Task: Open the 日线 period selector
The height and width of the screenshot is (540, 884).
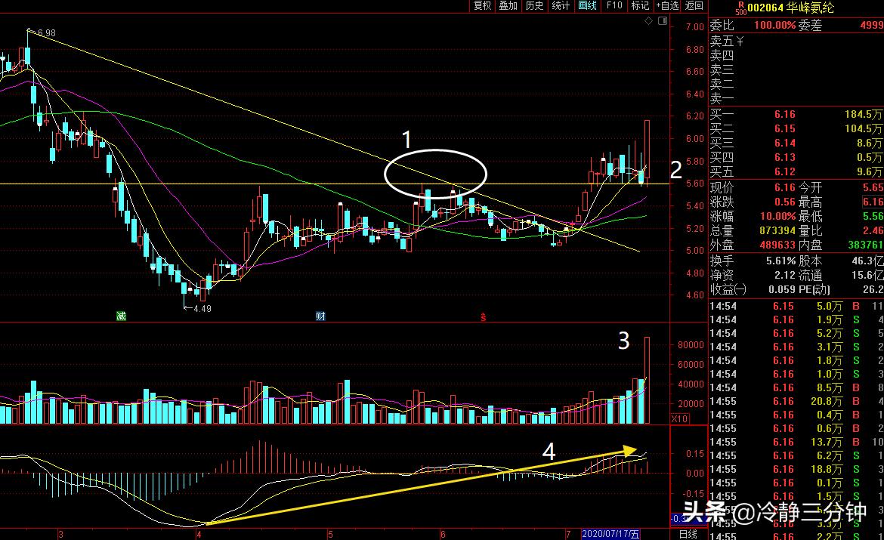Action: point(688,534)
